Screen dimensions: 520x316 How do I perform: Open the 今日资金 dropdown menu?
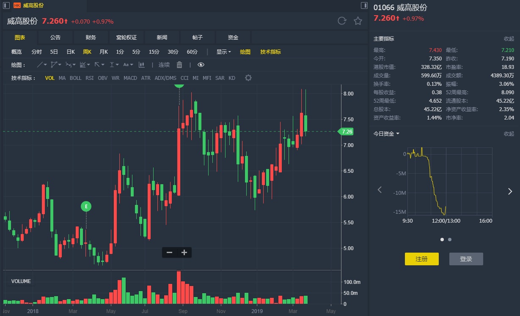(x=386, y=134)
